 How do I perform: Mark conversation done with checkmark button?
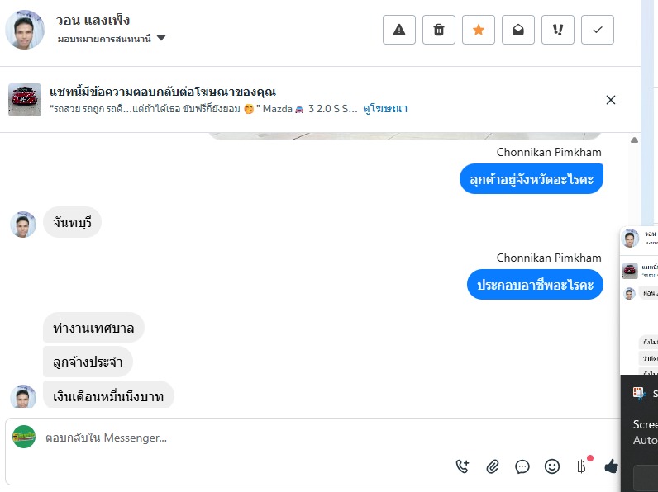pos(598,30)
